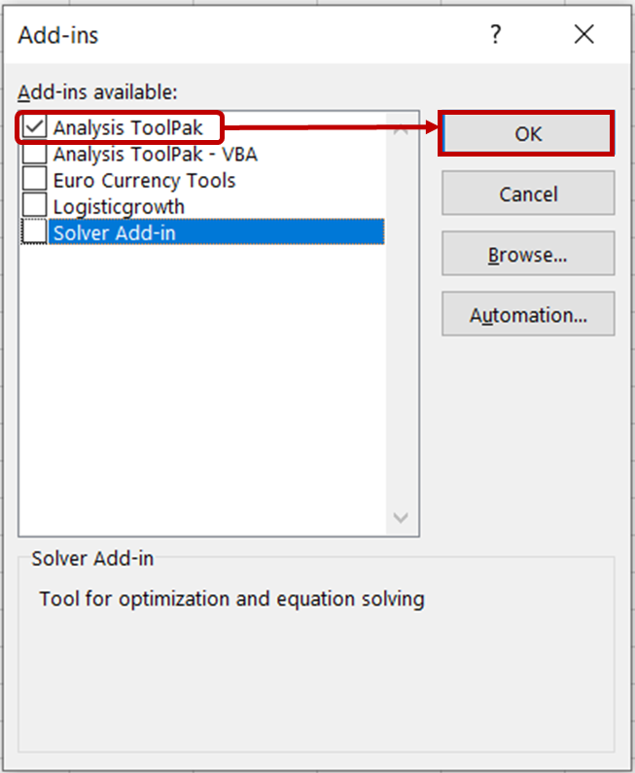The height and width of the screenshot is (773, 635).
Task: Open the Automation... servers button
Action: click(x=528, y=315)
